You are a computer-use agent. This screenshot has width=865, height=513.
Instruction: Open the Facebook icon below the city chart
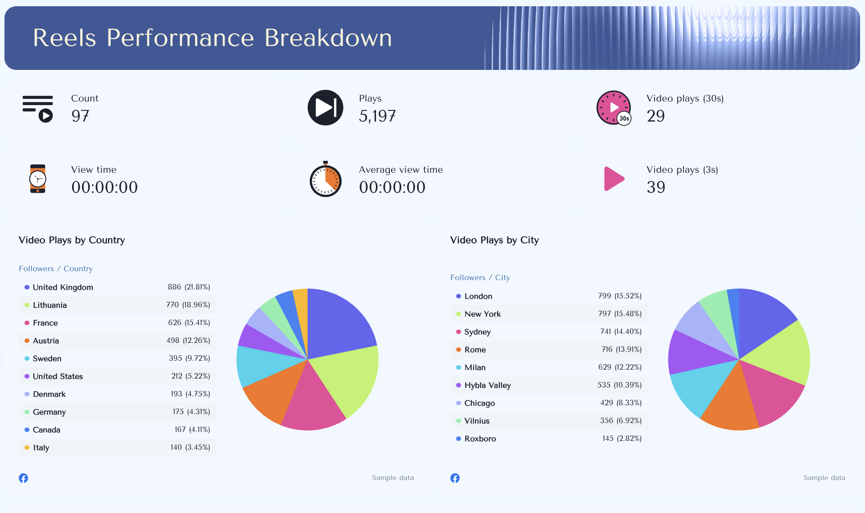coord(455,478)
